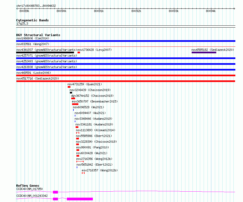Click the 80092k ruler tick label

[136, 11]
